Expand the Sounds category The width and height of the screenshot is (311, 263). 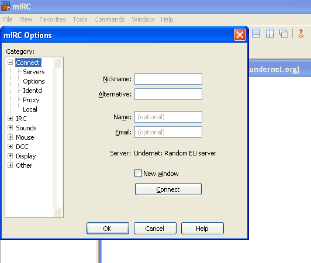[10, 128]
